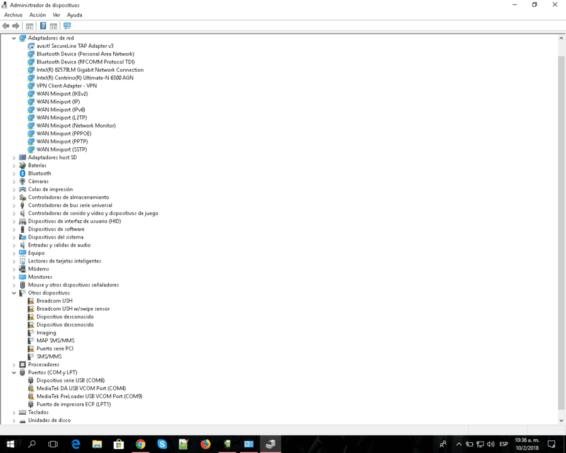Collapse the Otros dispositivos category
Viewport: 566px width, 453px height.
14,293
